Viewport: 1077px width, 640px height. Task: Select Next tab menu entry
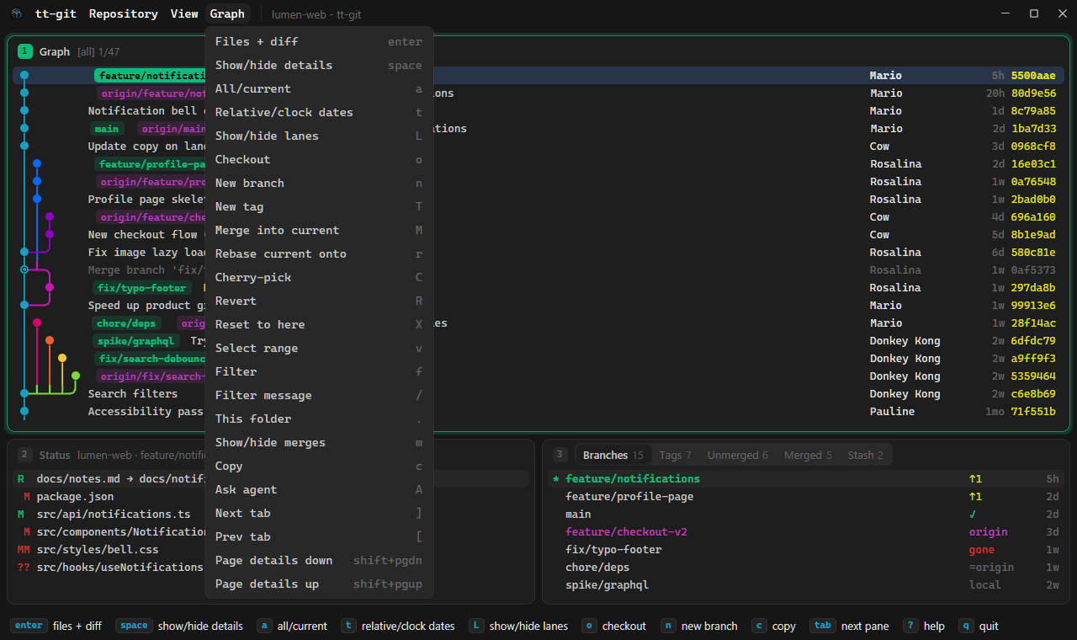pos(319,513)
